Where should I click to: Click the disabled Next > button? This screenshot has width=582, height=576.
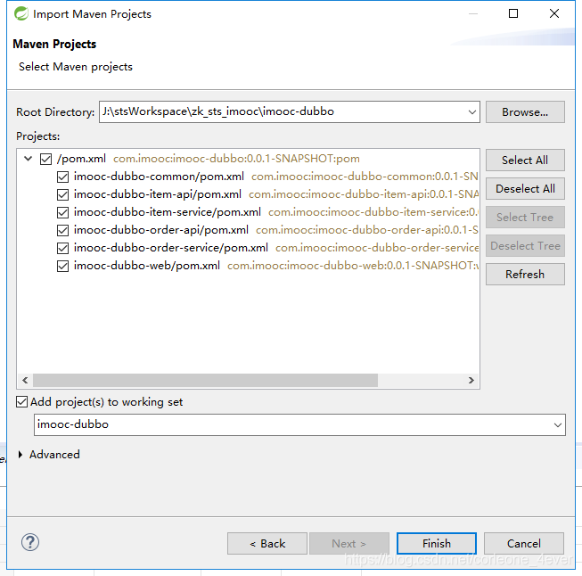tap(349, 544)
